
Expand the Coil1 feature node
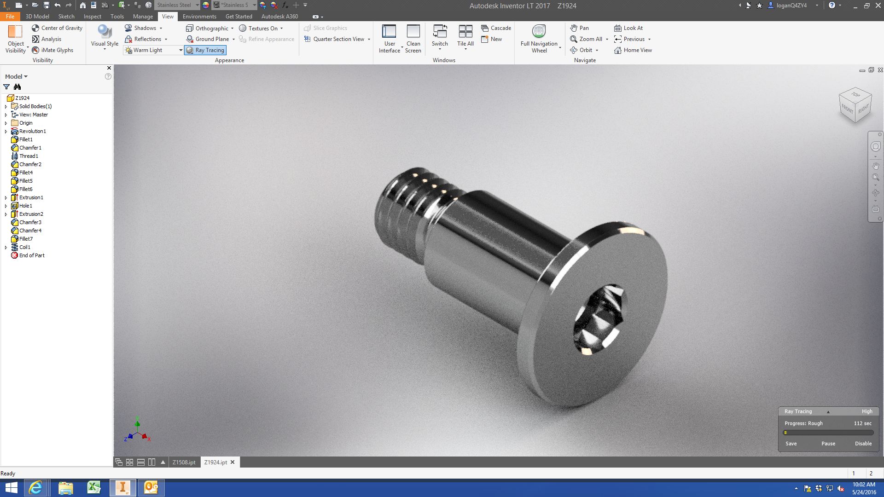6,248
